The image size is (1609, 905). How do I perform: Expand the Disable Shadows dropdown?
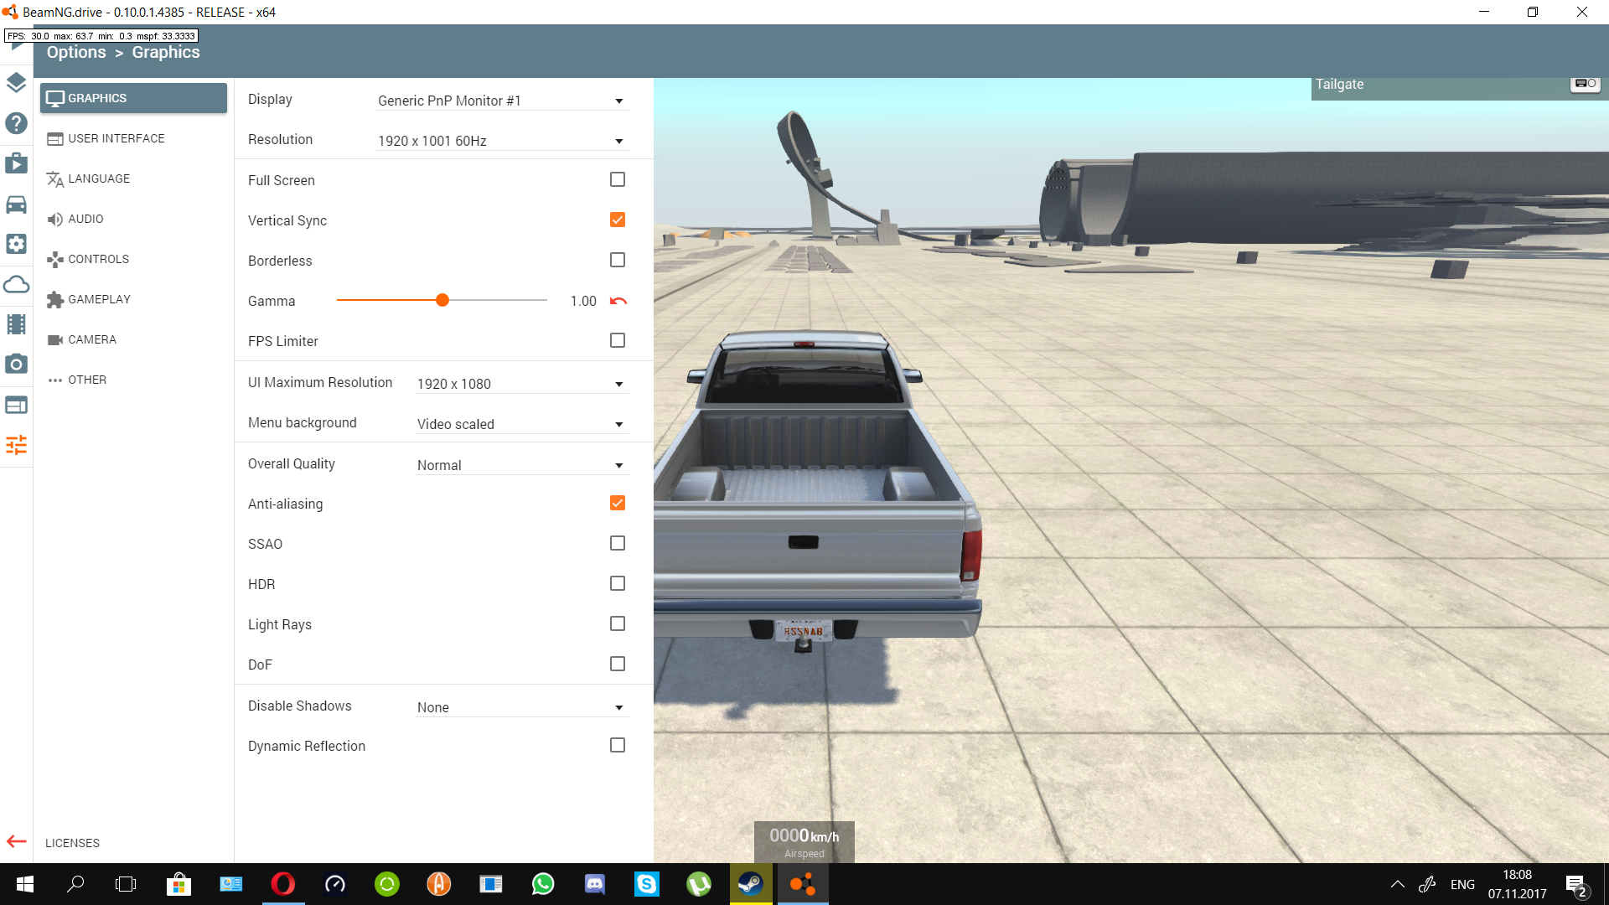(x=520, y=707)
